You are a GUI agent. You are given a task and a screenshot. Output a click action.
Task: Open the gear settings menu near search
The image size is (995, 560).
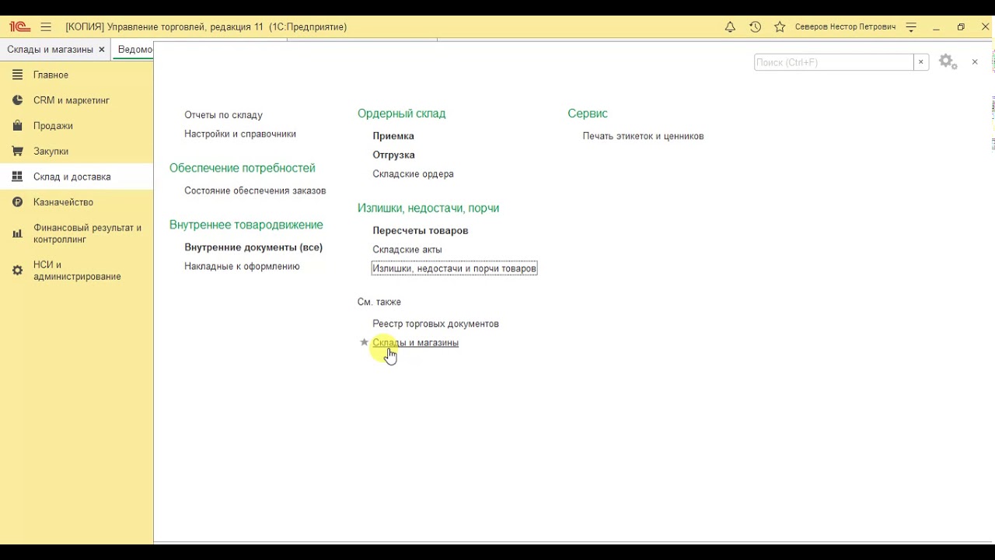(x=948, y=62)
